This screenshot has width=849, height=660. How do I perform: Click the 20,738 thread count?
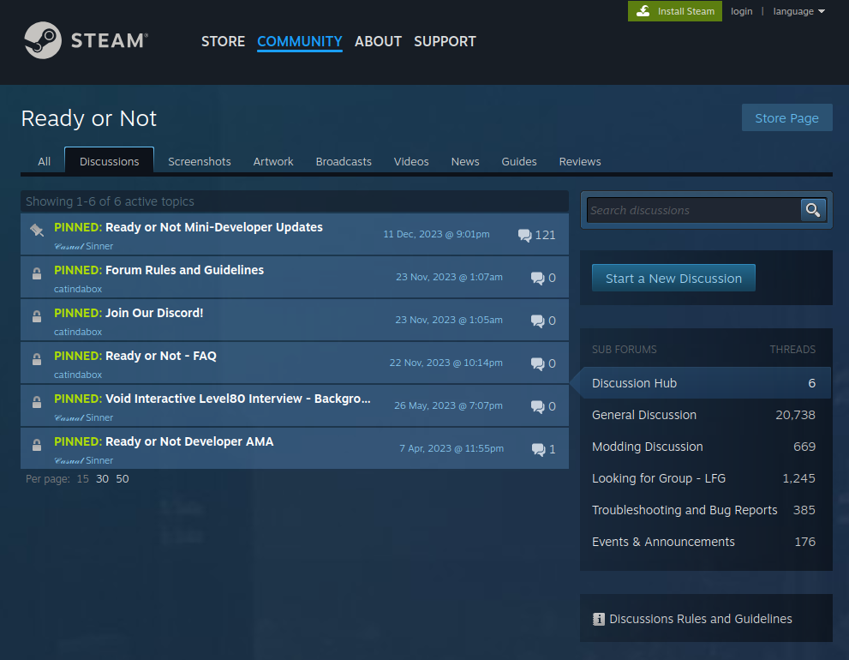coord(795,415)
